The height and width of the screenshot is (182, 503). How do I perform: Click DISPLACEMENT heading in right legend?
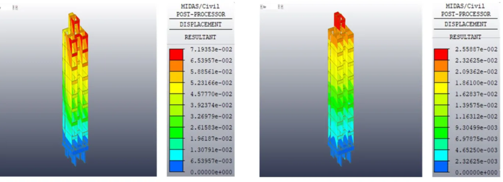click(x=465, y=24)
